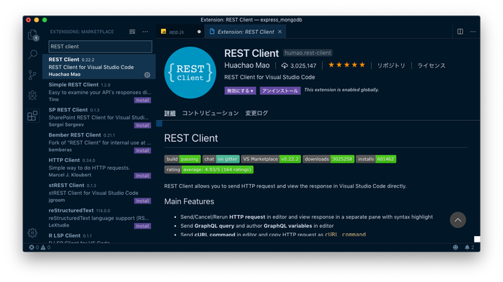Screen dimensions: 503x282
Task: Open the Manage gear in activity bar
Action: pos(32,233)
